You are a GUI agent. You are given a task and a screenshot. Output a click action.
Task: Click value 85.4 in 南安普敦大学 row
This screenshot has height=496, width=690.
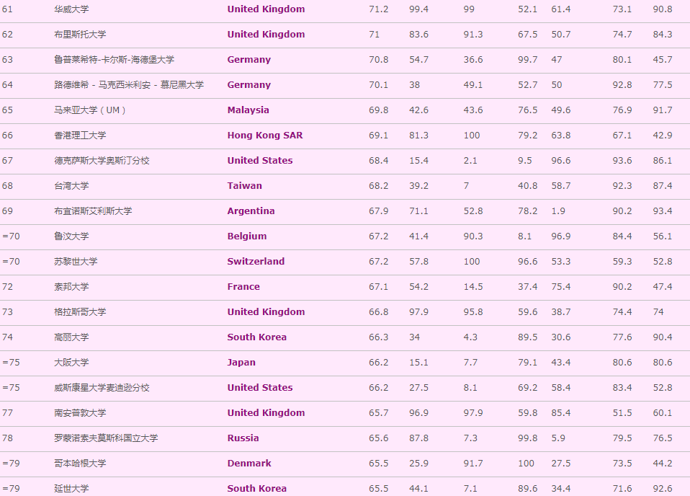point(561,413)
